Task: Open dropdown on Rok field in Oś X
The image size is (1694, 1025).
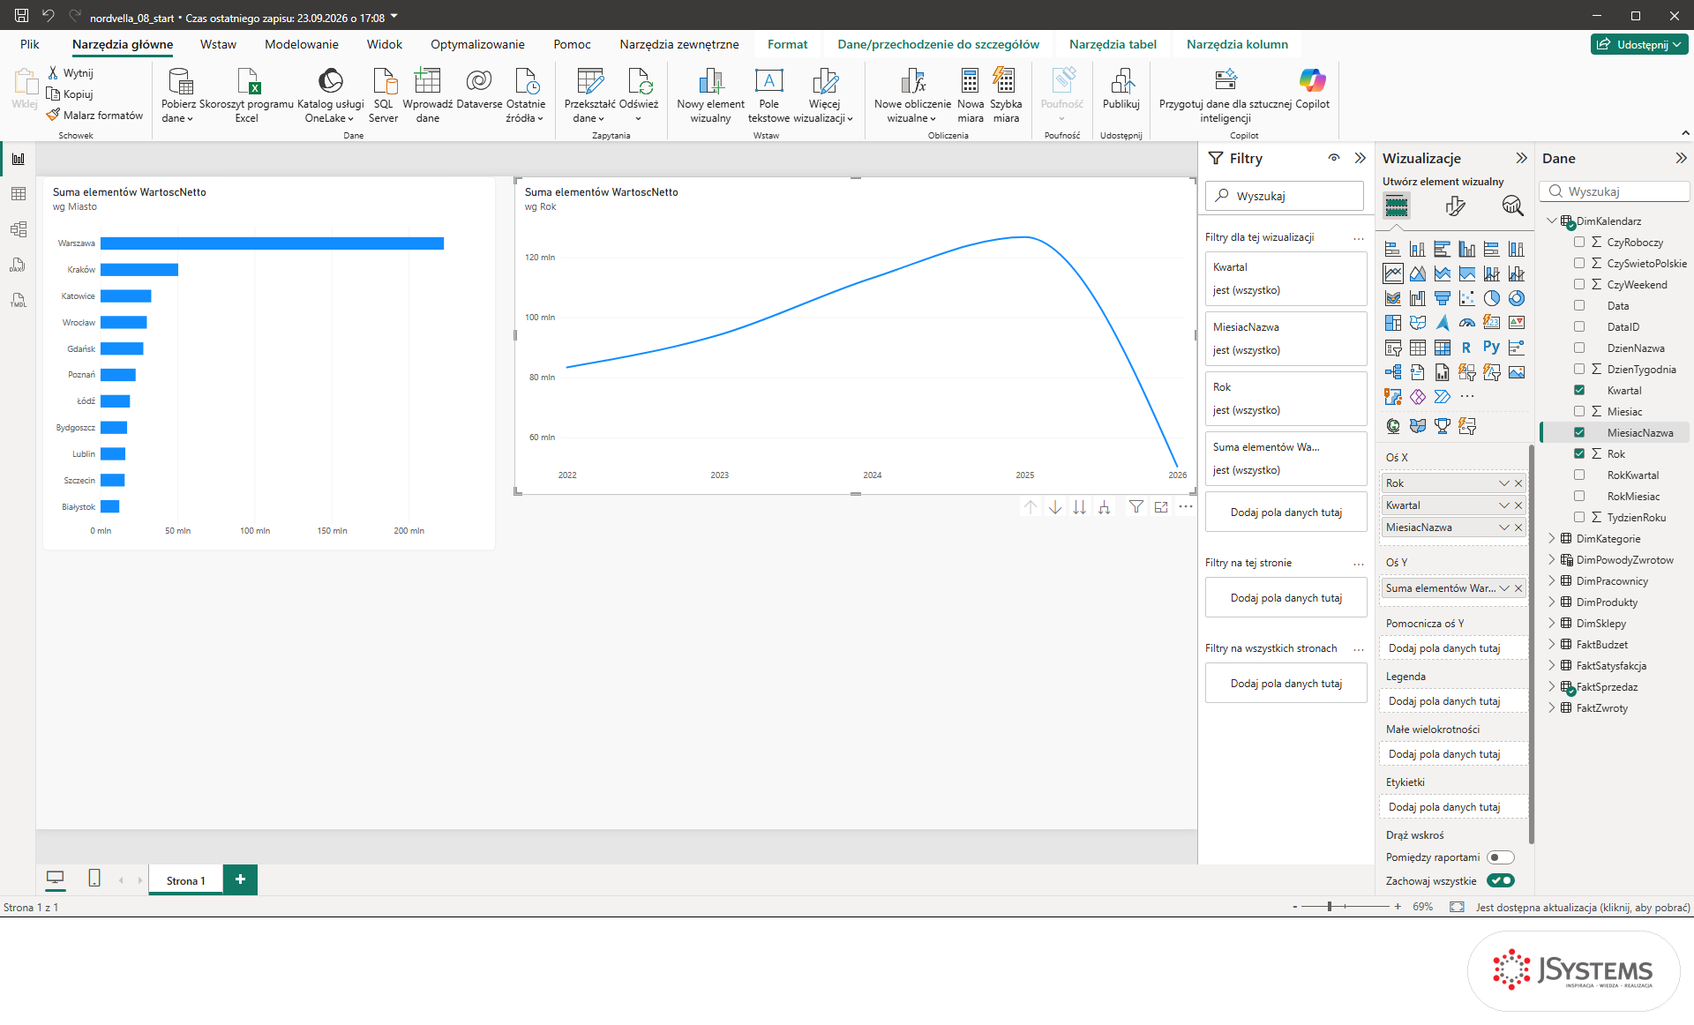Action: click(x=1504, y=483)
